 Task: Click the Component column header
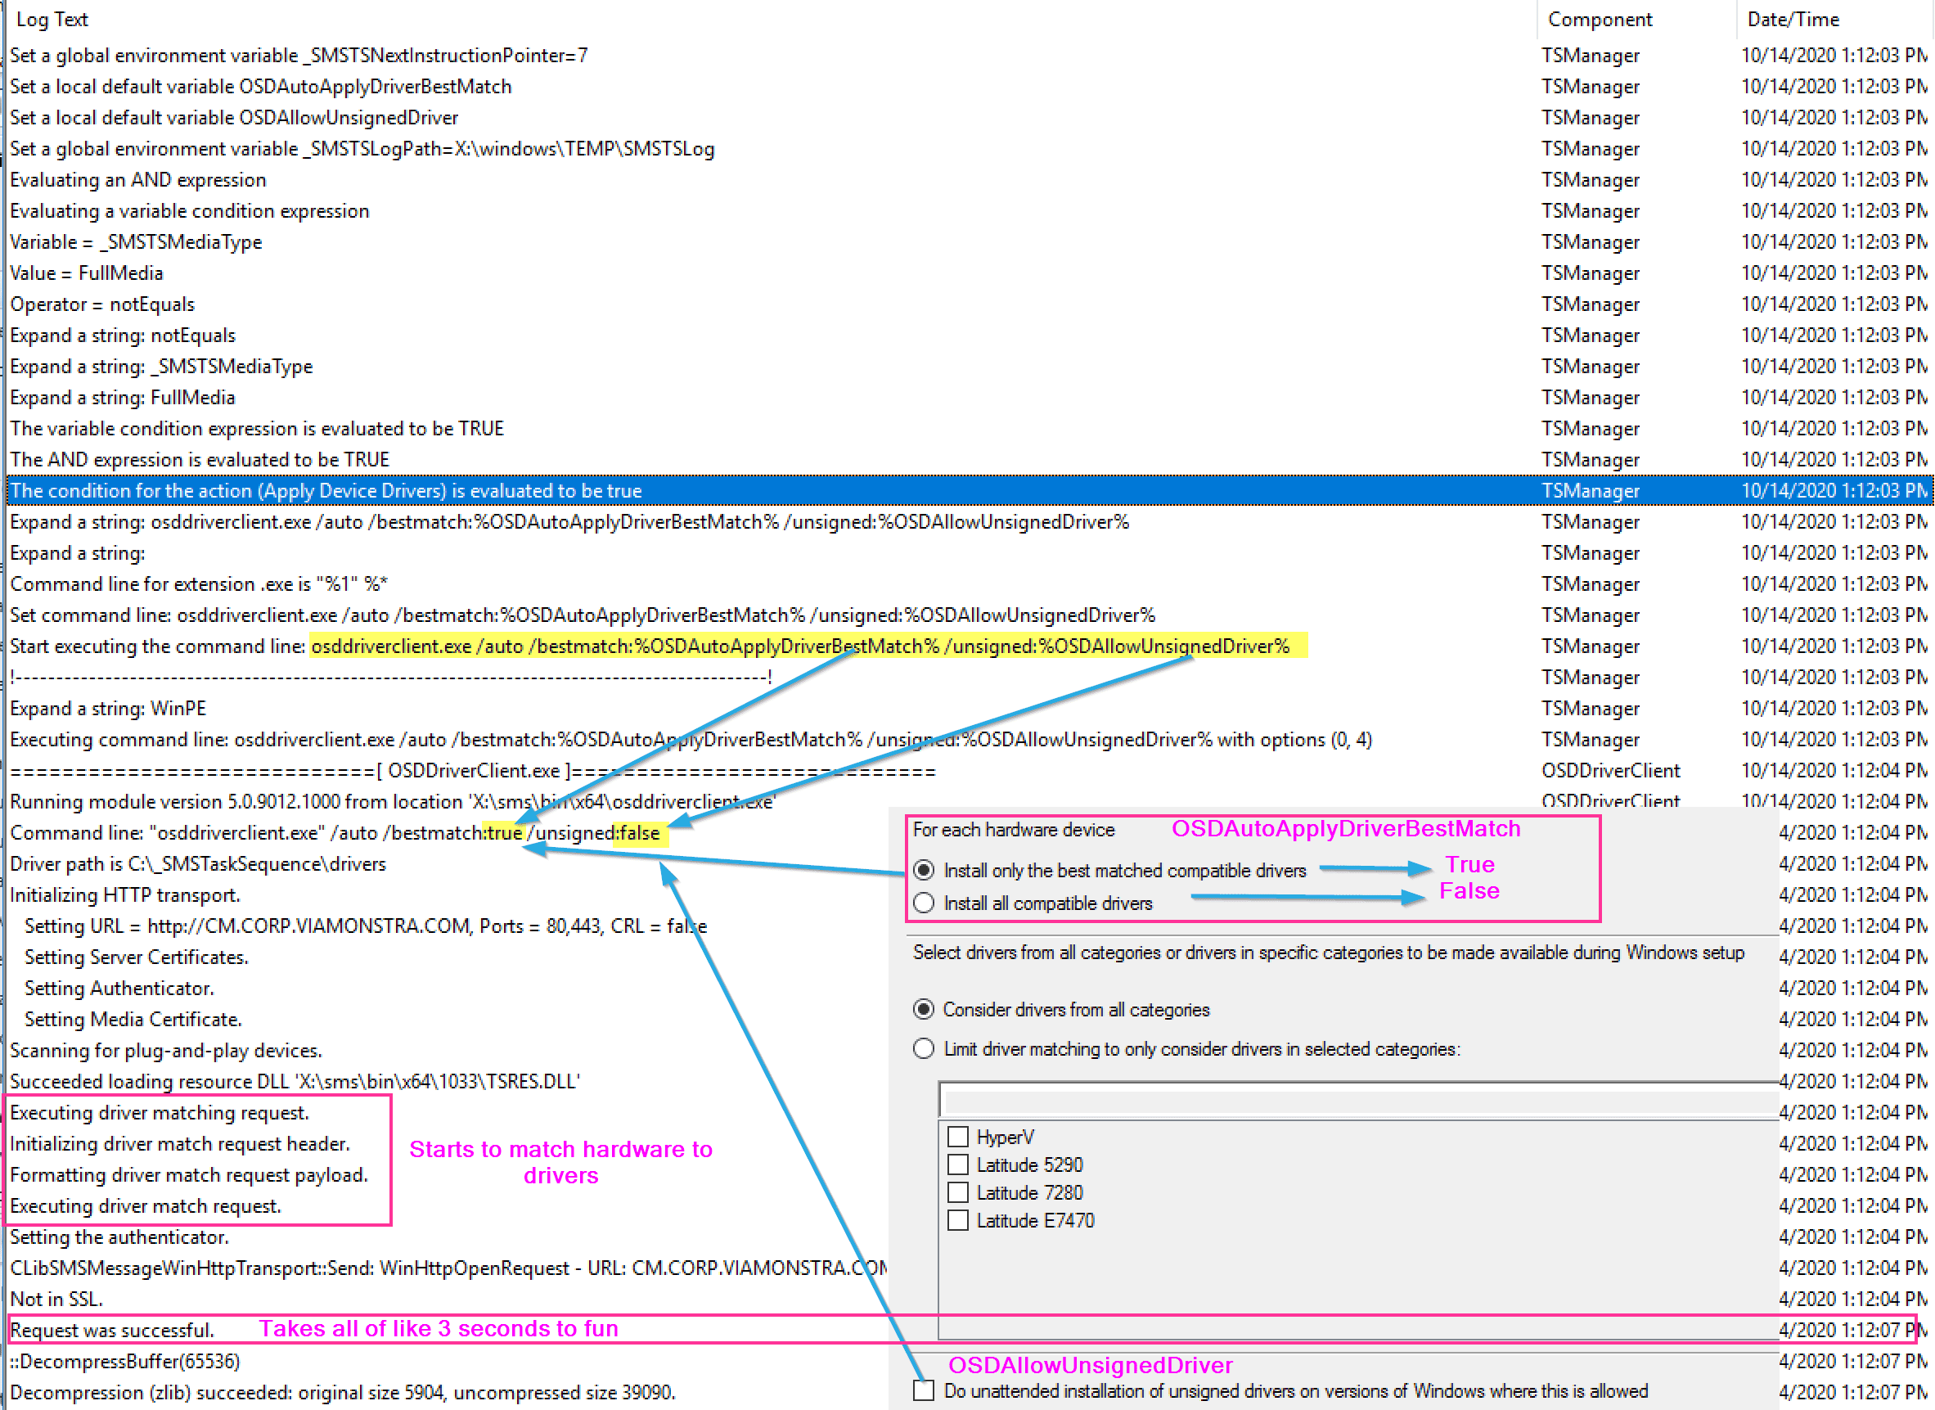pyautogui.click(x=1599, y=19)
